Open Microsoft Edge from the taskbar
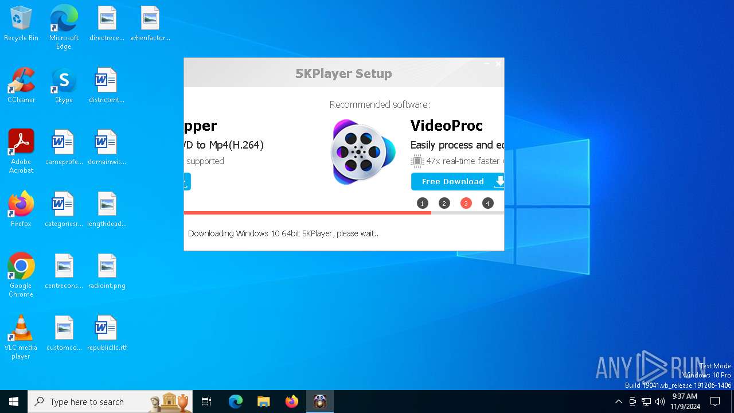 (x=236, y=402)
